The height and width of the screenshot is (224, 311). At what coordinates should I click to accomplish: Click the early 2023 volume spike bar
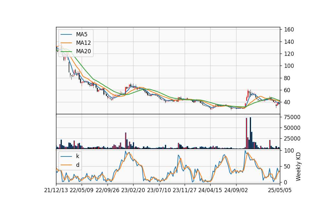(x=126, y=141)
